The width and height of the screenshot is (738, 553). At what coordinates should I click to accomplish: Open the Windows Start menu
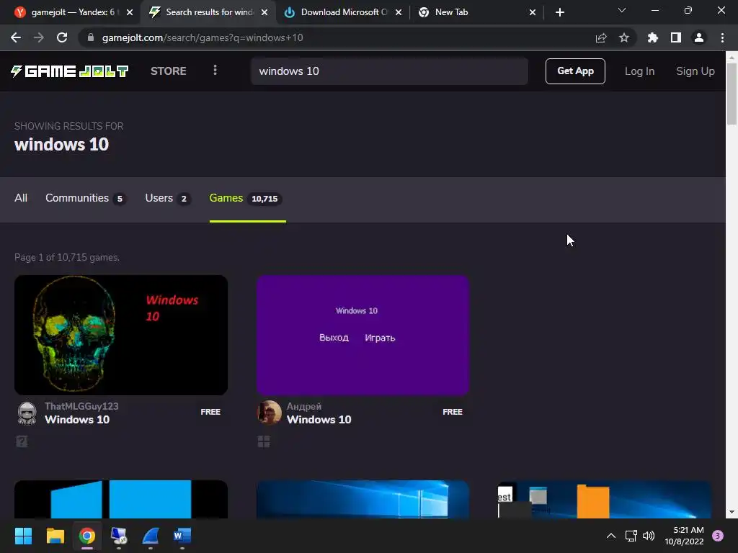tap(23, 536)
